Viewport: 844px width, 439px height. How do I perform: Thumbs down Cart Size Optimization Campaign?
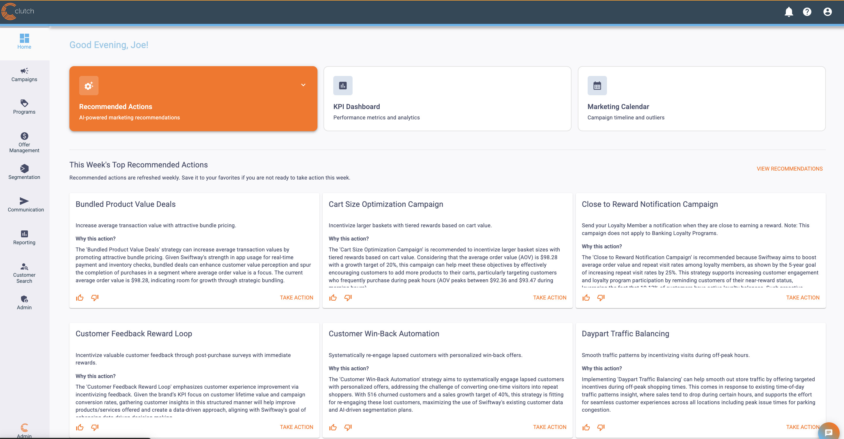(x=348, y=298)
